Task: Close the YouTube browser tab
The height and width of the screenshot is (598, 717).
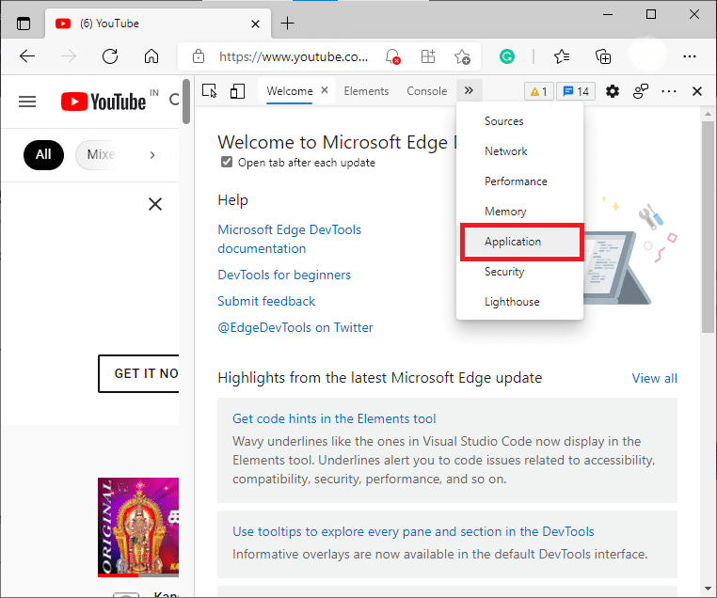Action: [256, 24]
